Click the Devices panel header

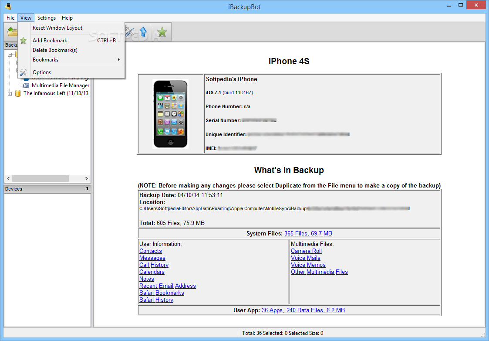pyautogui.click(x=47, y=189)
